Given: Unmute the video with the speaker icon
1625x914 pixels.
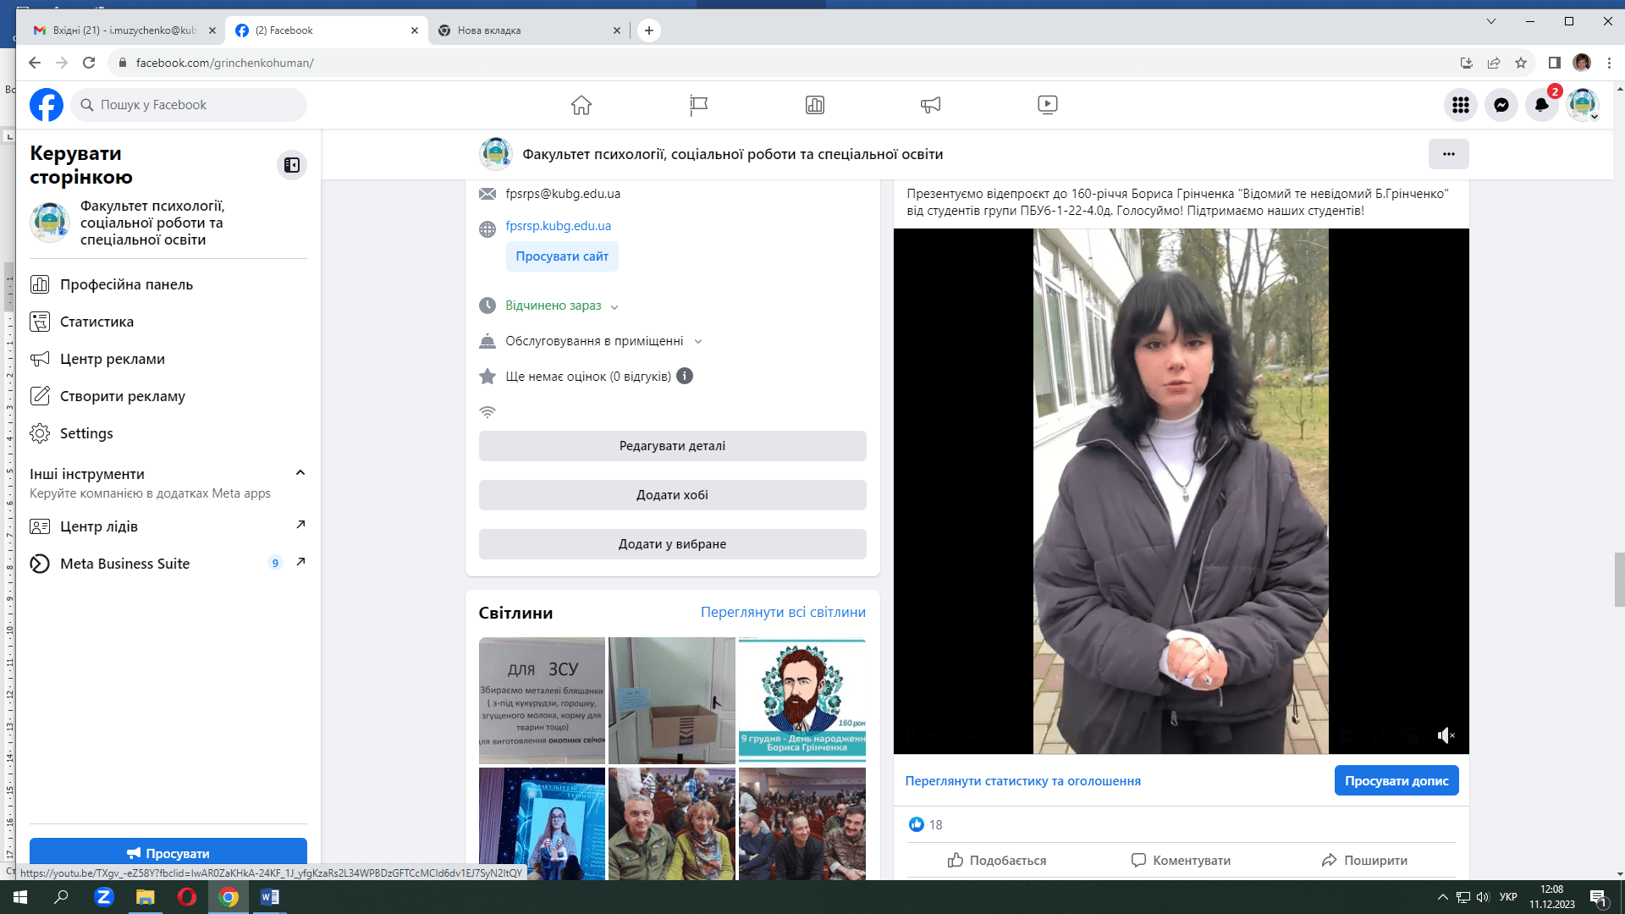Looking at the screenshot, I should (x=1446, y=735).
